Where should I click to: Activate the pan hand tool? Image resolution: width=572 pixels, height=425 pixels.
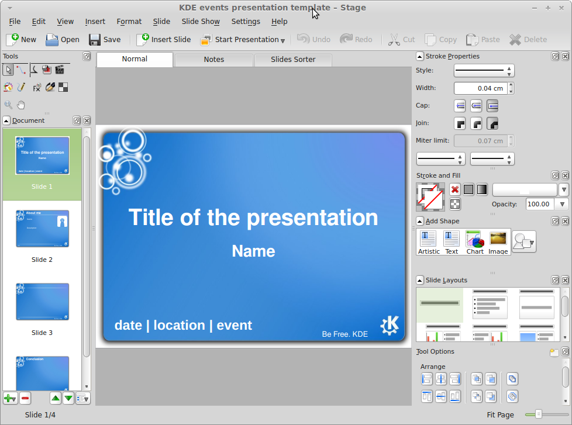pos(21,105)
